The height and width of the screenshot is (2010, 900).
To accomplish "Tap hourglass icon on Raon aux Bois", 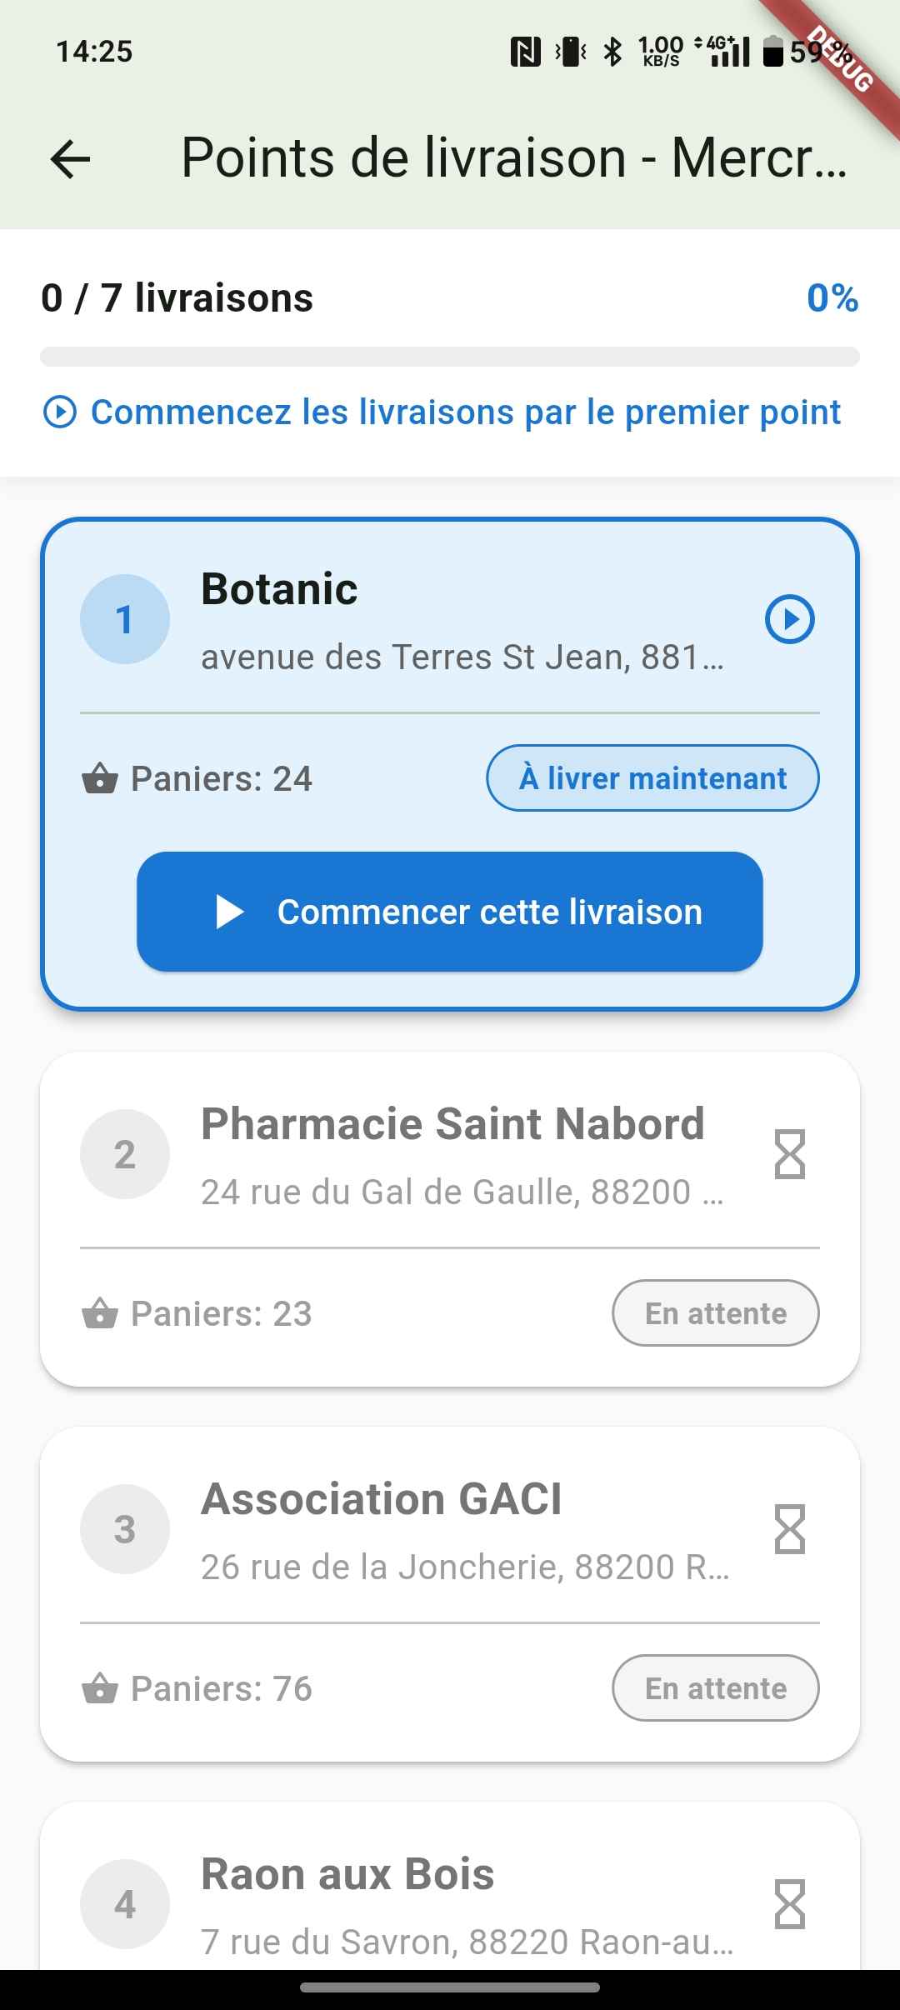I will click(x=789, y=1904).
